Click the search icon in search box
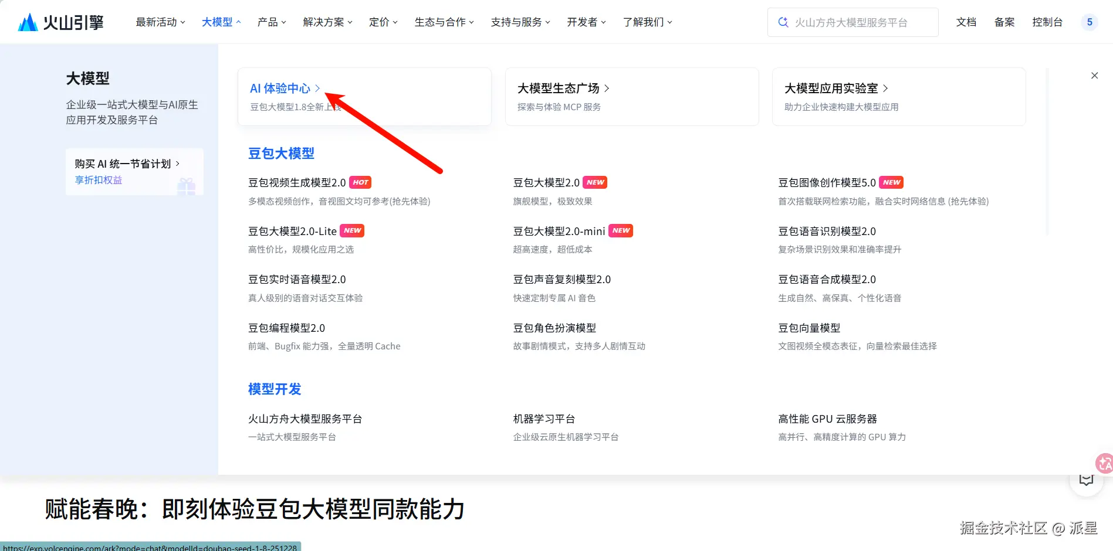The height and width of the screenshot is (551, 1113). click(783, 22)
